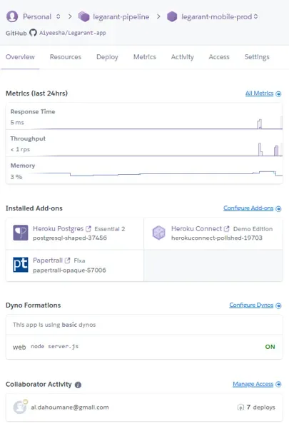Open the Configure Add-ons link
The image size is (289, 426).
pos(248,208)
